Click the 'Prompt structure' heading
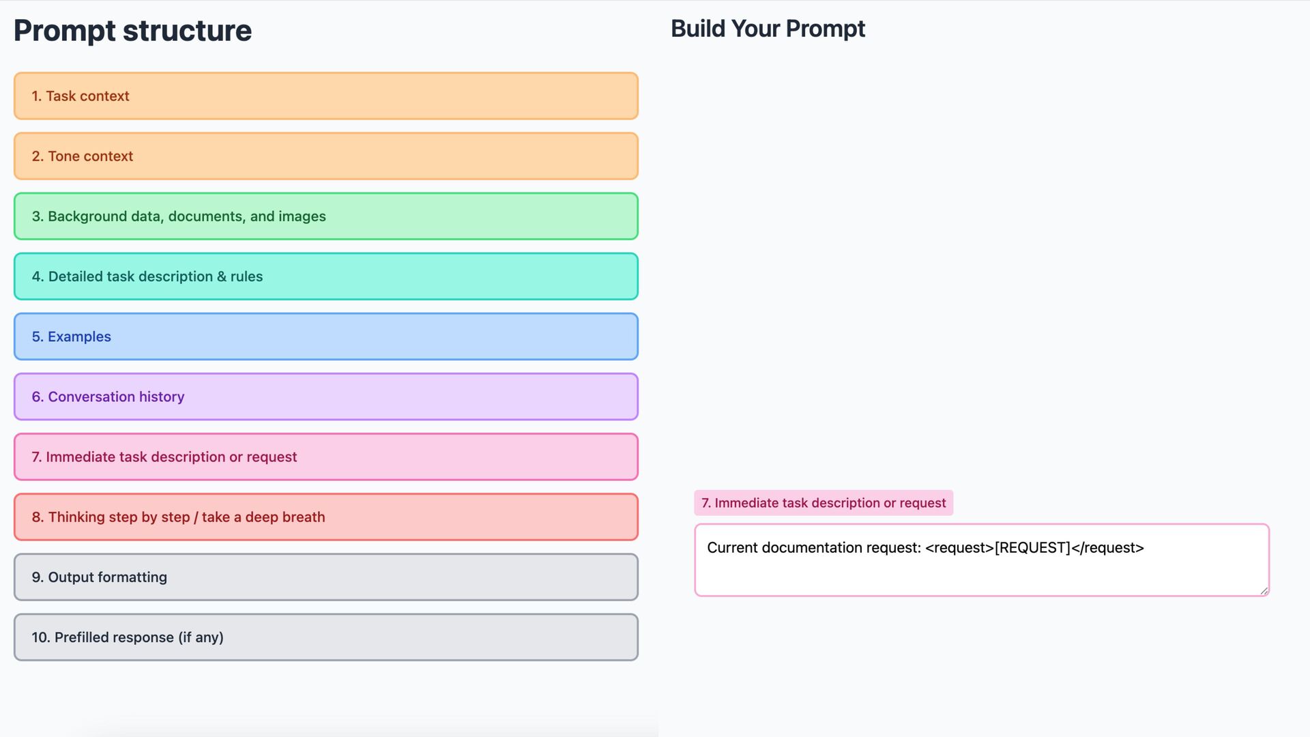Image resolution: width=1310 pixels, height=737 pixels. click(x=133, y=31)
